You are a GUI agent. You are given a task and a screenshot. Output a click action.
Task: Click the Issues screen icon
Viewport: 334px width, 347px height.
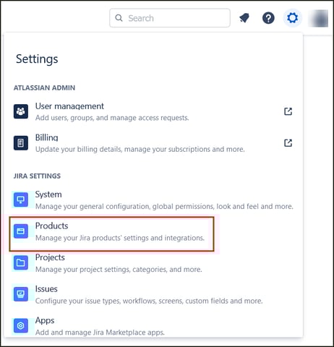click(x=21, y=294)
